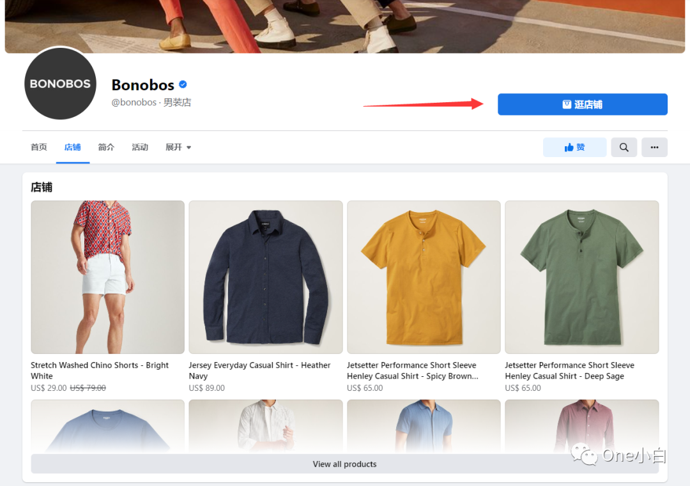Viewport: 690px width, 486px height.
Task: Open the green Deep Sage henley image
Action: point(582,277)
